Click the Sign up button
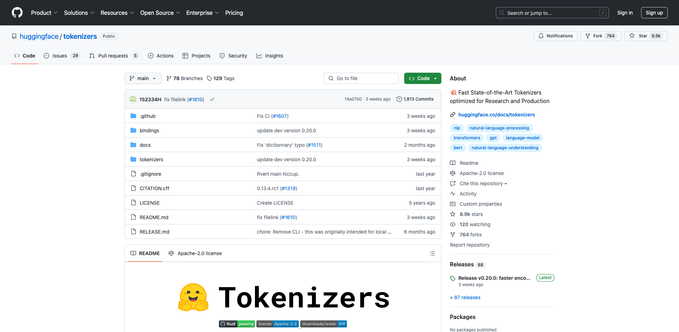 [x=654, y=13]
